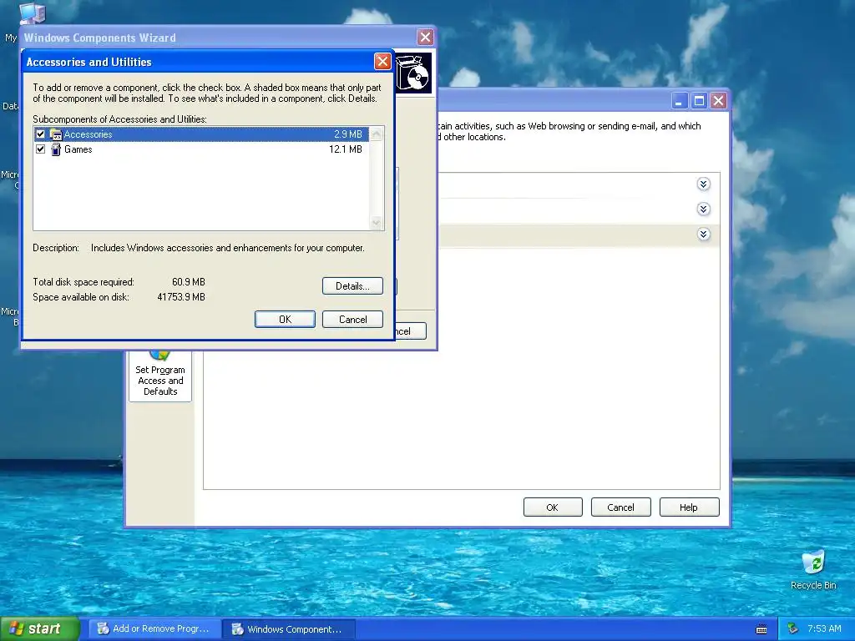Screen dimensions: 855x641
Task: Close the Add or Remove Programs window
Action: coord(718,101)
